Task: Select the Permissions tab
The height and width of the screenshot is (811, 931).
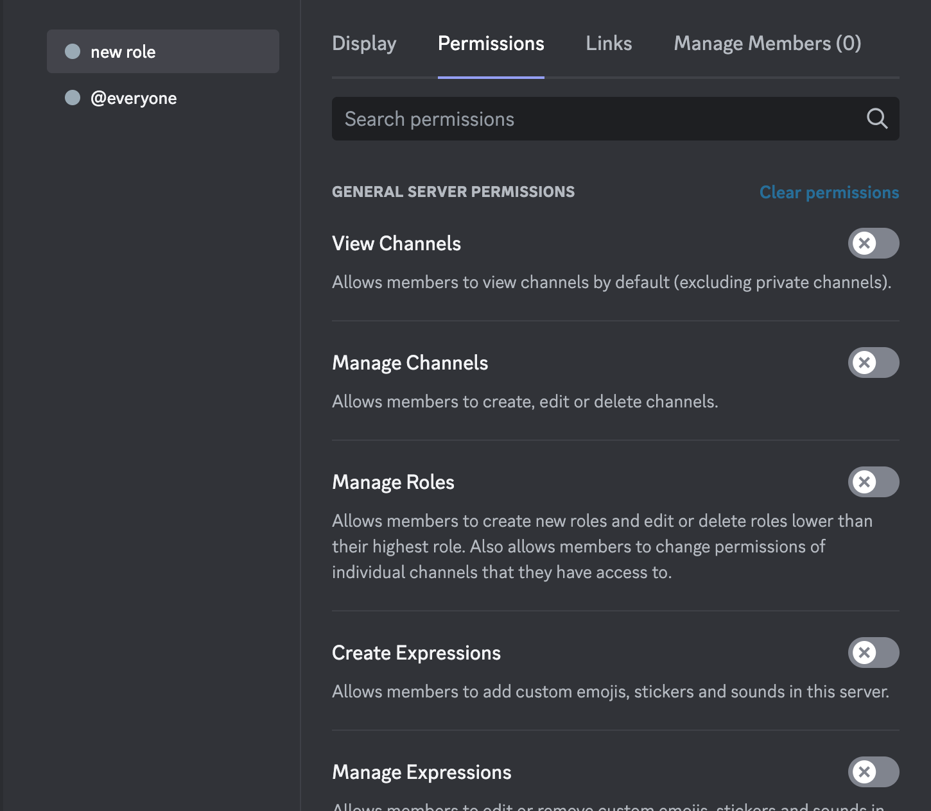Action: pos(491,43)
